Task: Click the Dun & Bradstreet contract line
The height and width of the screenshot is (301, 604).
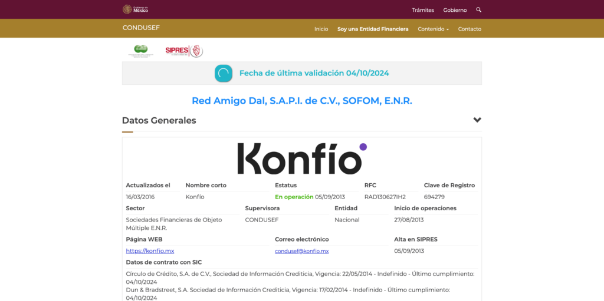Action: (288, 294)
